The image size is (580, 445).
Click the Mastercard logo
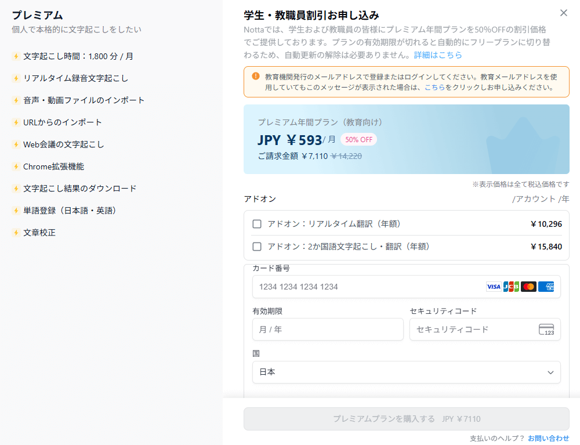coord(528,287)
